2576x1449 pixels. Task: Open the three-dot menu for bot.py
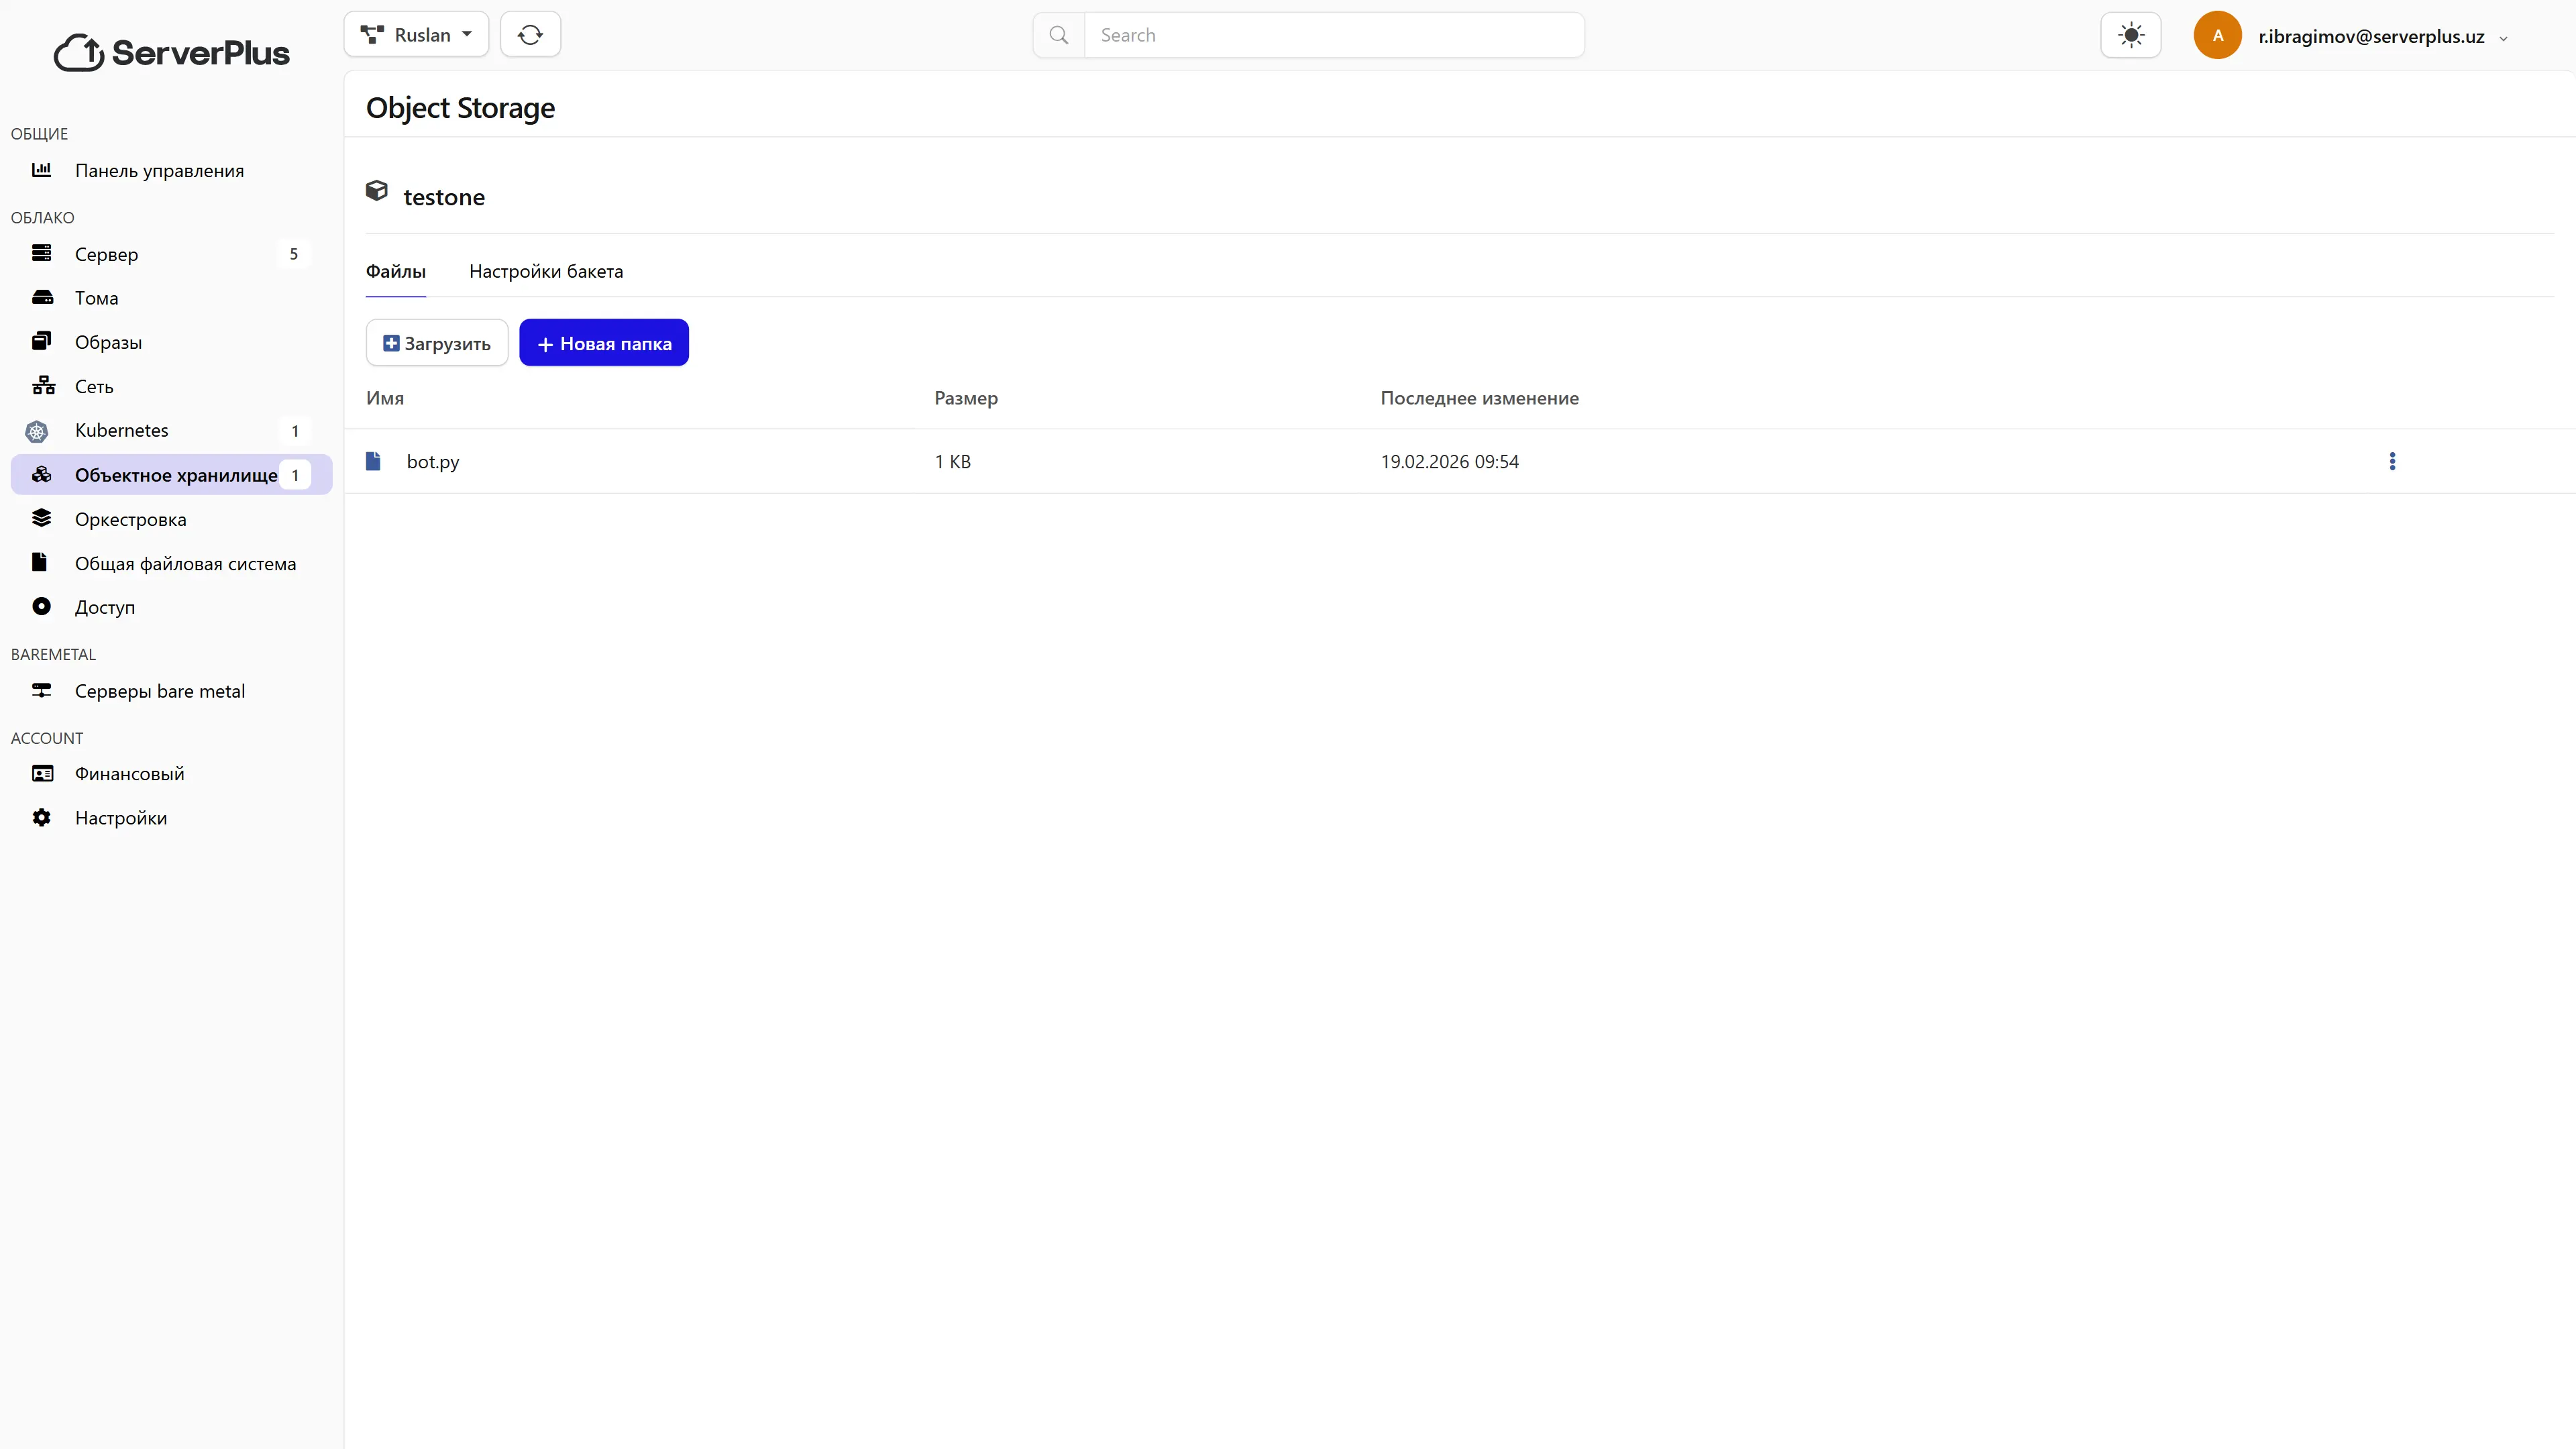[x=2392, y=461]
